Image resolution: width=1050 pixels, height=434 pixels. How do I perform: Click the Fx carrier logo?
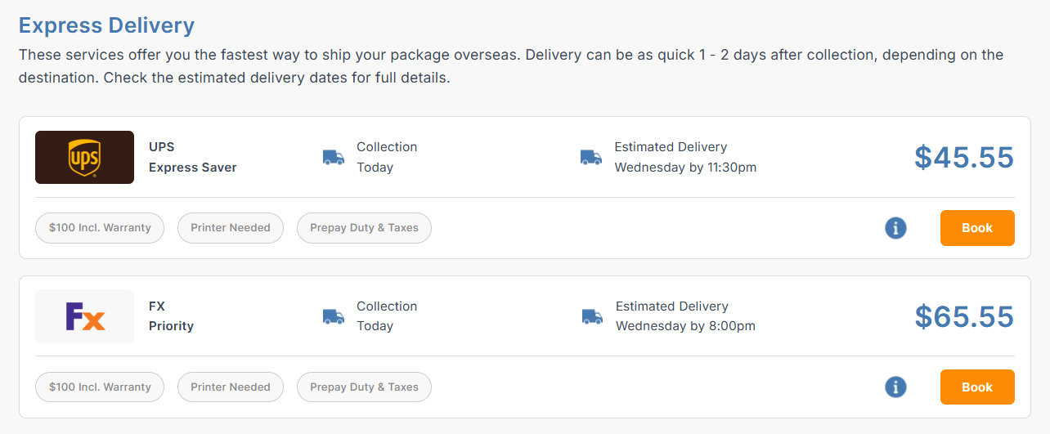(x=84, y=316)
